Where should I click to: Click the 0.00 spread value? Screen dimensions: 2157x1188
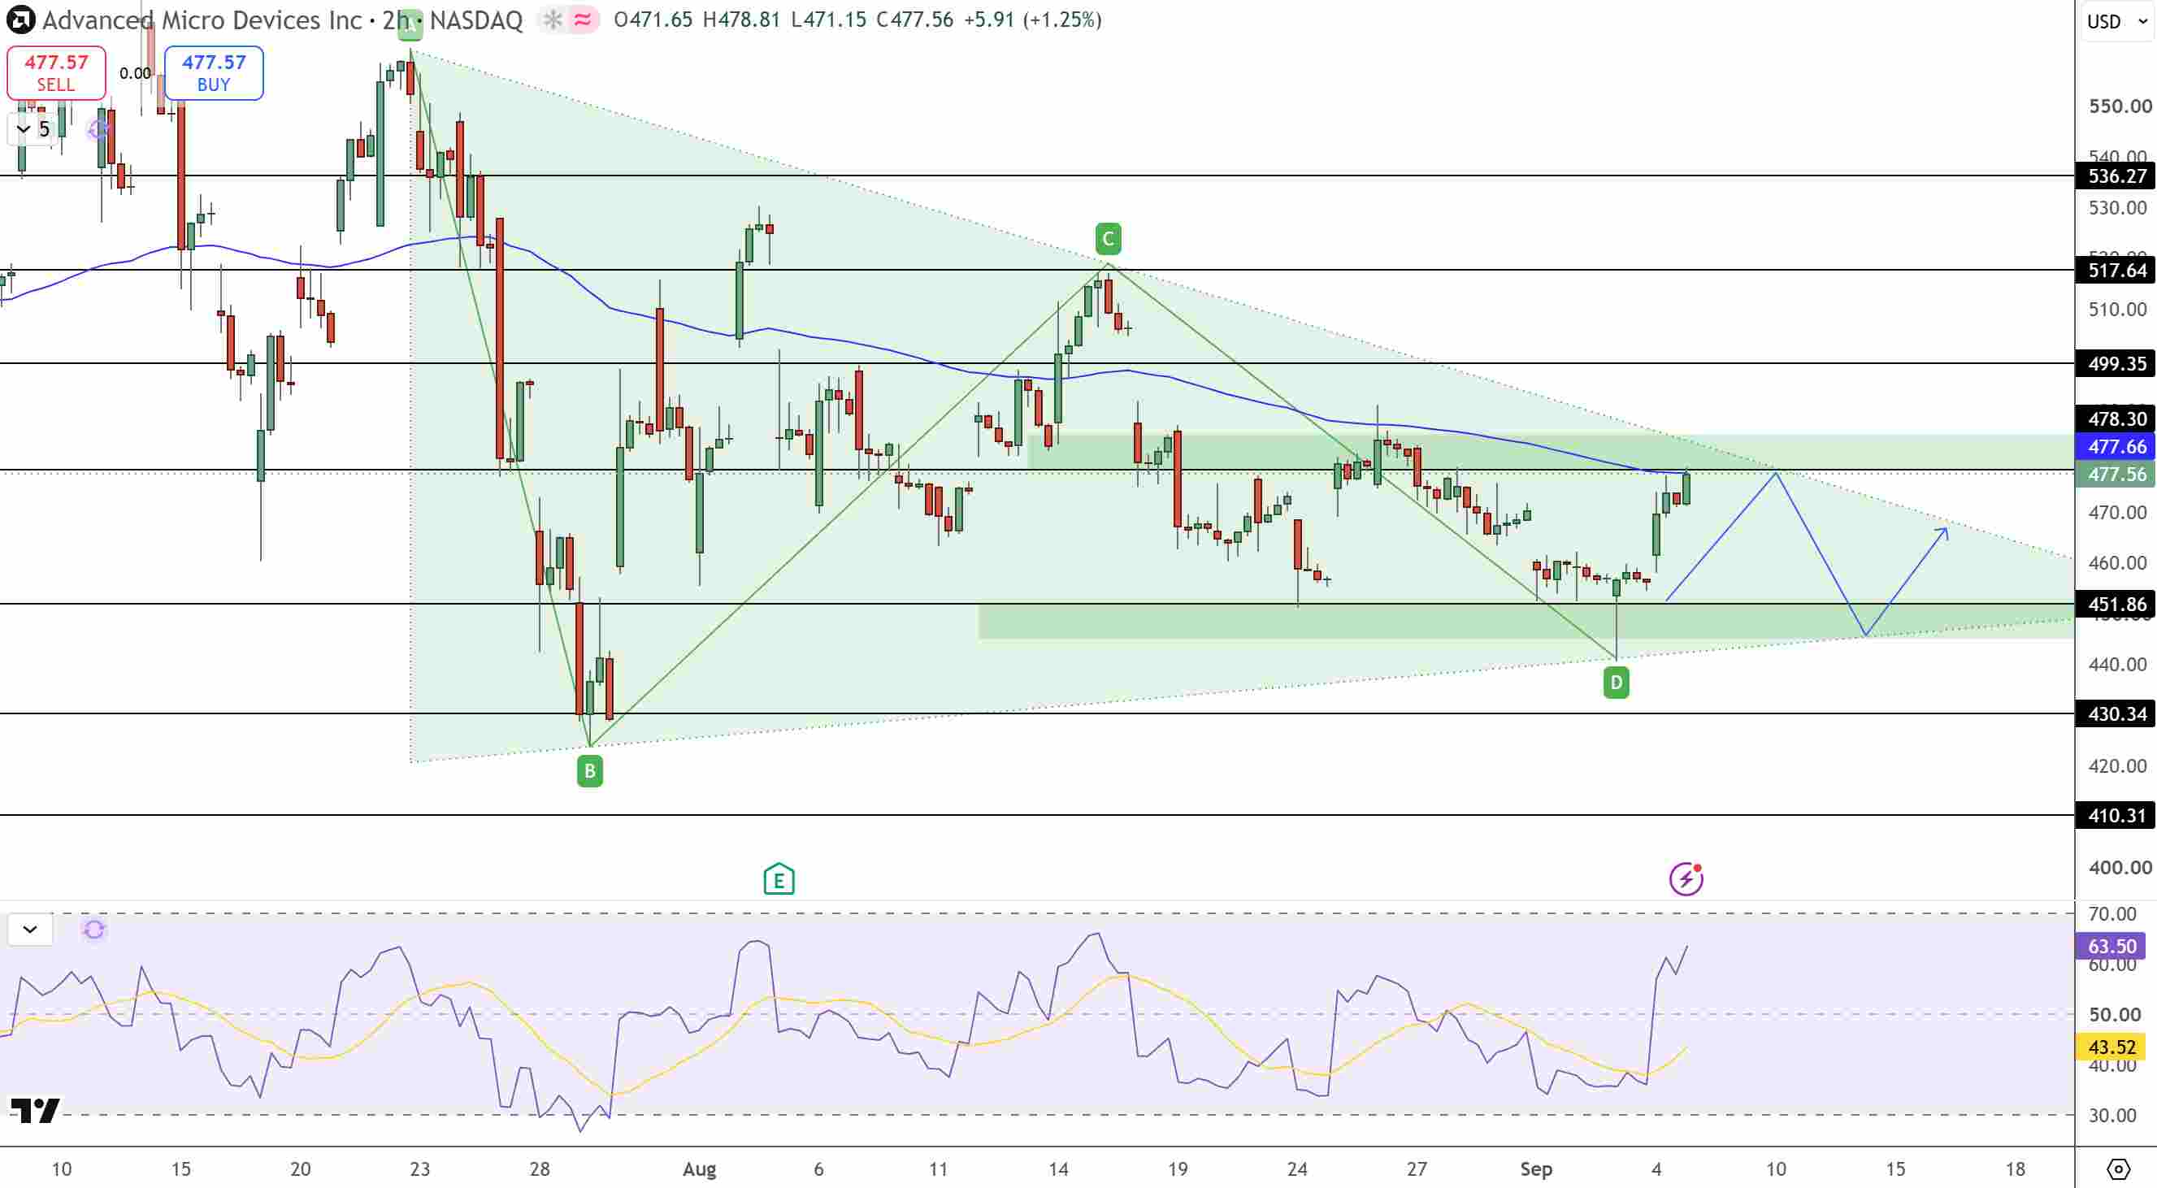coord(135,74)
